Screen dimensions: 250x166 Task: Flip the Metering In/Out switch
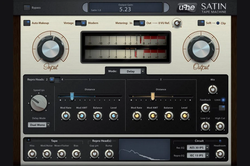139,23
